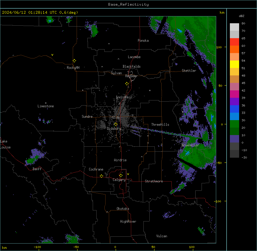This screenshot has width=257, height=251.
Task: Click the yellow marker above Calgary label
Action: click(x=121, y=176)
